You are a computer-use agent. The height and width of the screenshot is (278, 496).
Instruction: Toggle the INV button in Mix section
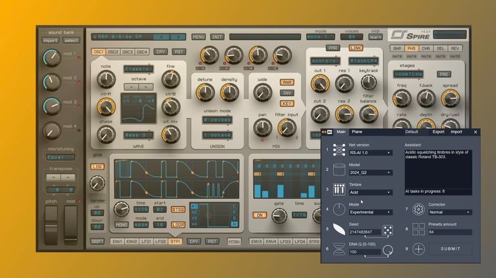coord(287,93)
